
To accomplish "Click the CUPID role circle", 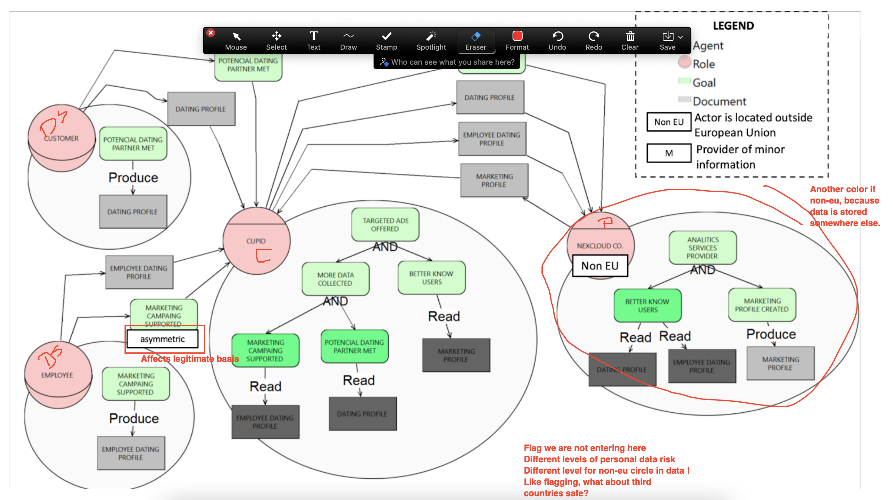I will 256,241.
